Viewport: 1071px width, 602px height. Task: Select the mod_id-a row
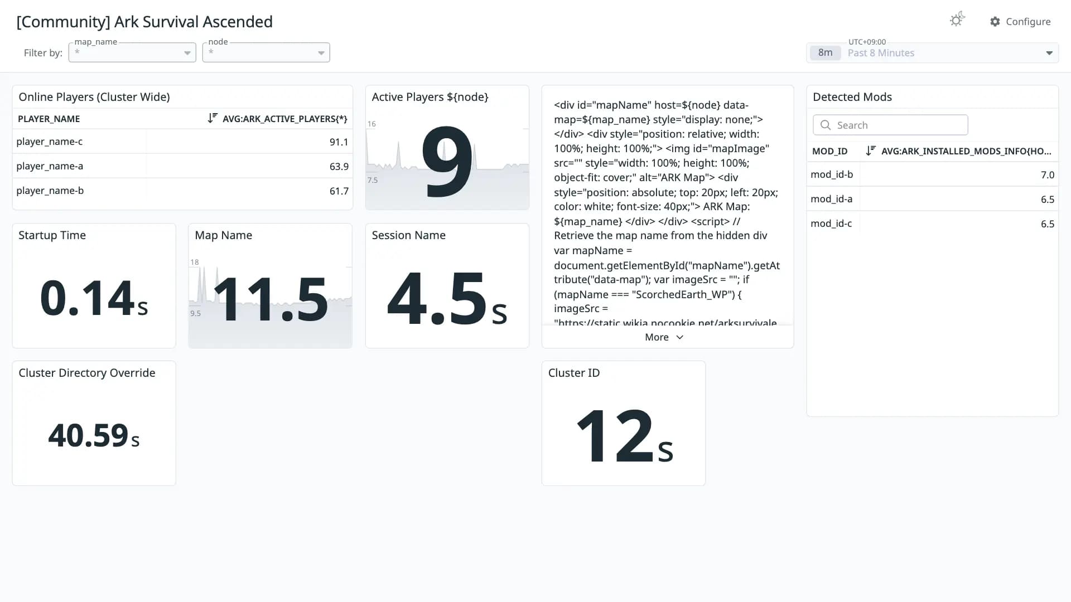pyautogui.click(x=932, y=199)
